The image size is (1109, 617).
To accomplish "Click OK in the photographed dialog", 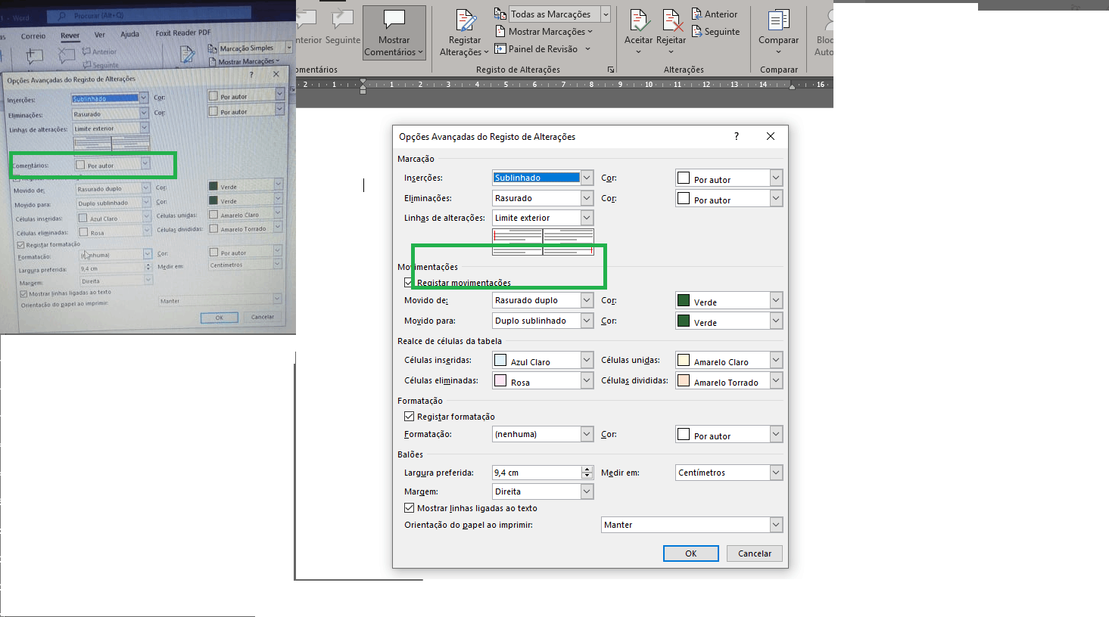I will (x=220, y=318).
